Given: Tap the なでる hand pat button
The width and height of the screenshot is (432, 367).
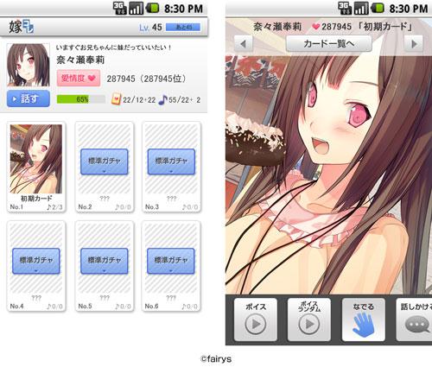Looking at the screenshot, I should click(363, 320).
